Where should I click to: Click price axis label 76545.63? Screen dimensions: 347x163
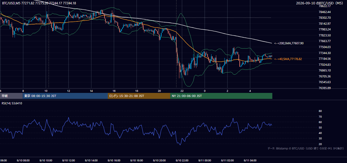[324, 82]
